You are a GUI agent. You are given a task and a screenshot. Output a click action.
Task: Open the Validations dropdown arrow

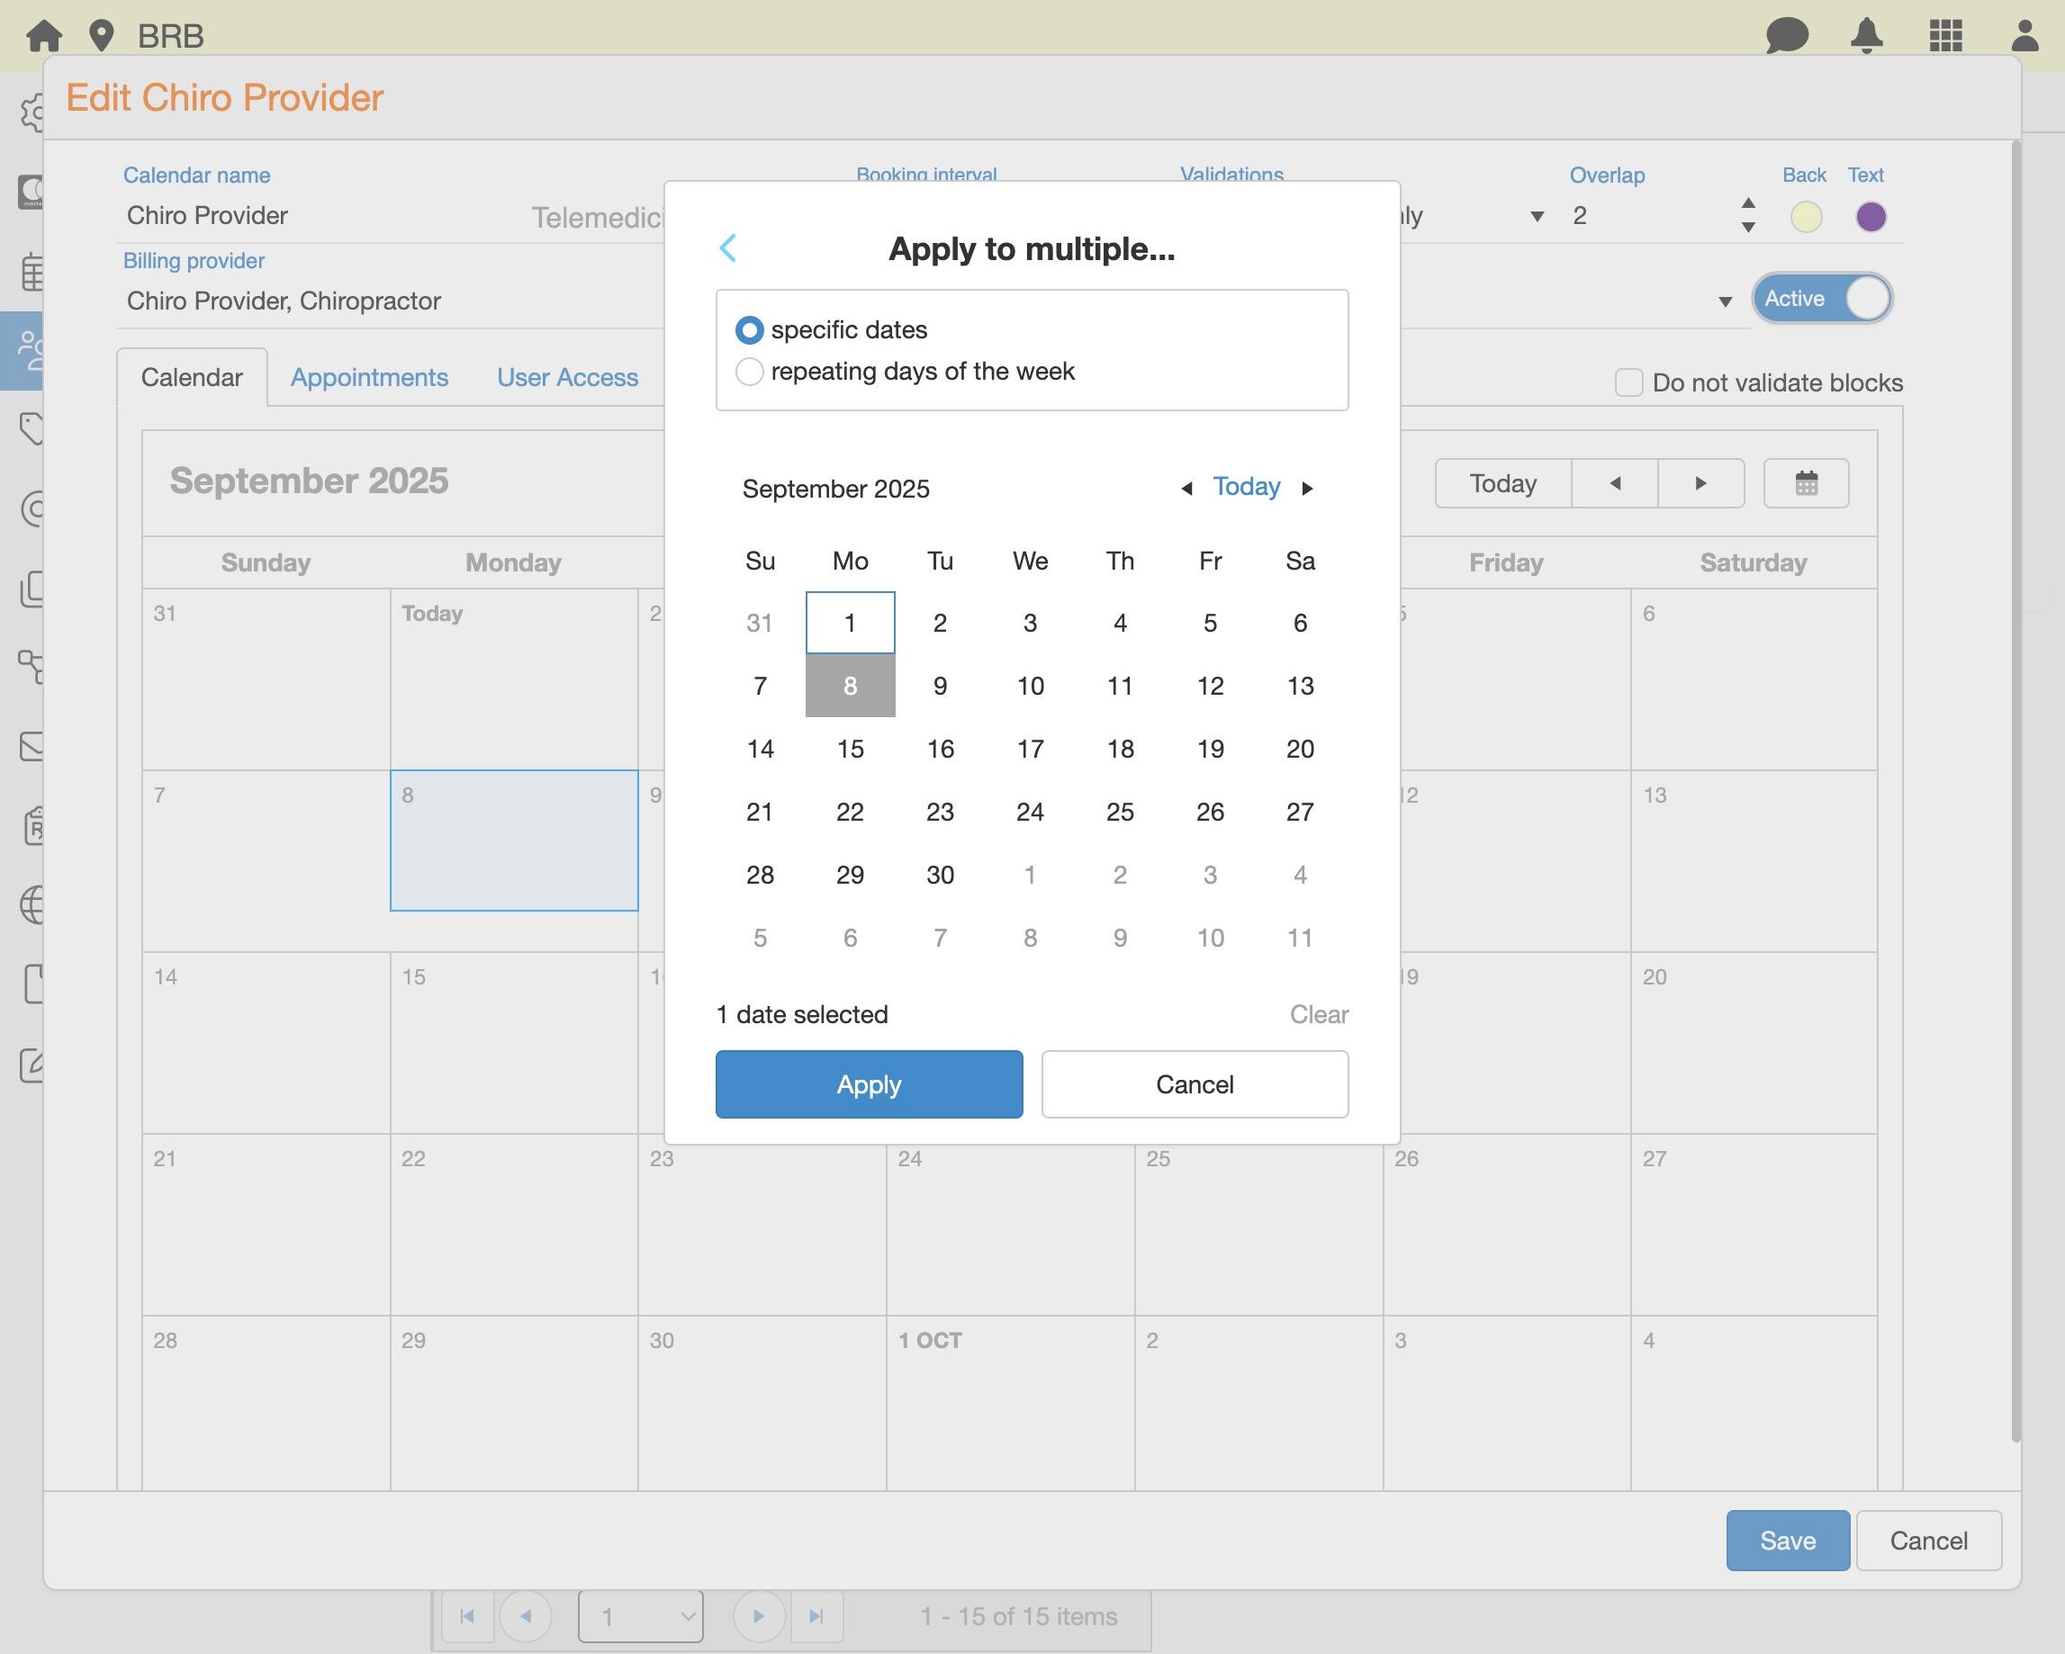1537,217
